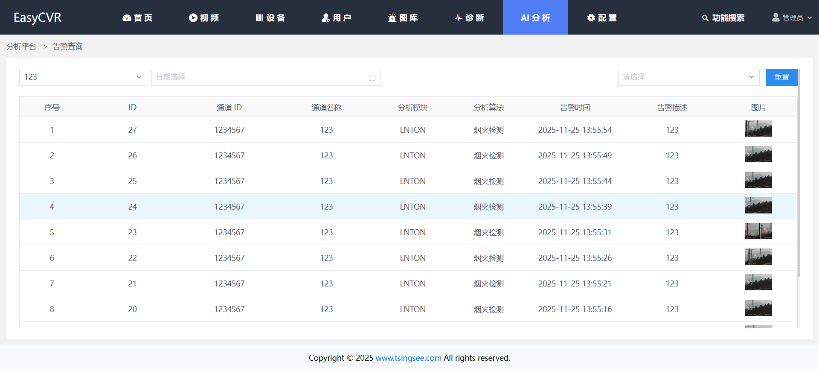
Task: Click the user icon in navbar
Action: click(x=326, y=18)
